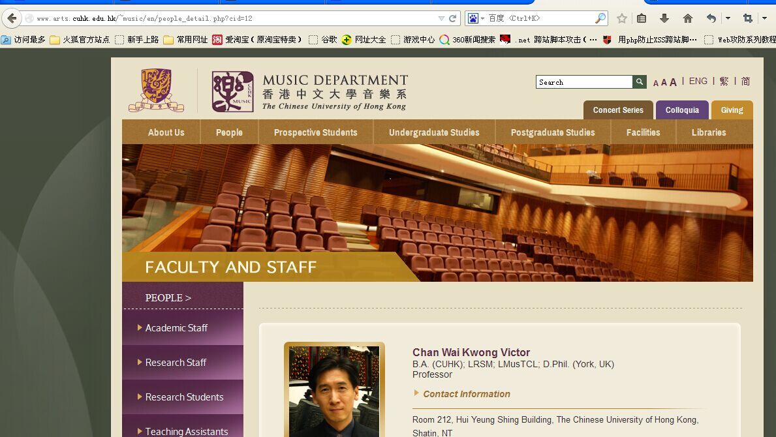Click the name Chan Wai Kwong Victor
Image resolution: width=776 pixels, height=437 pixels.
(x=471, y=352)
